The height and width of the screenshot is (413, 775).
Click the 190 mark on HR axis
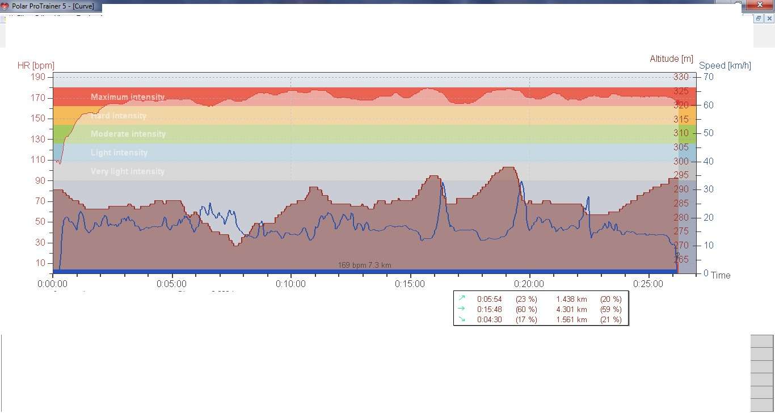coord(39,77)
